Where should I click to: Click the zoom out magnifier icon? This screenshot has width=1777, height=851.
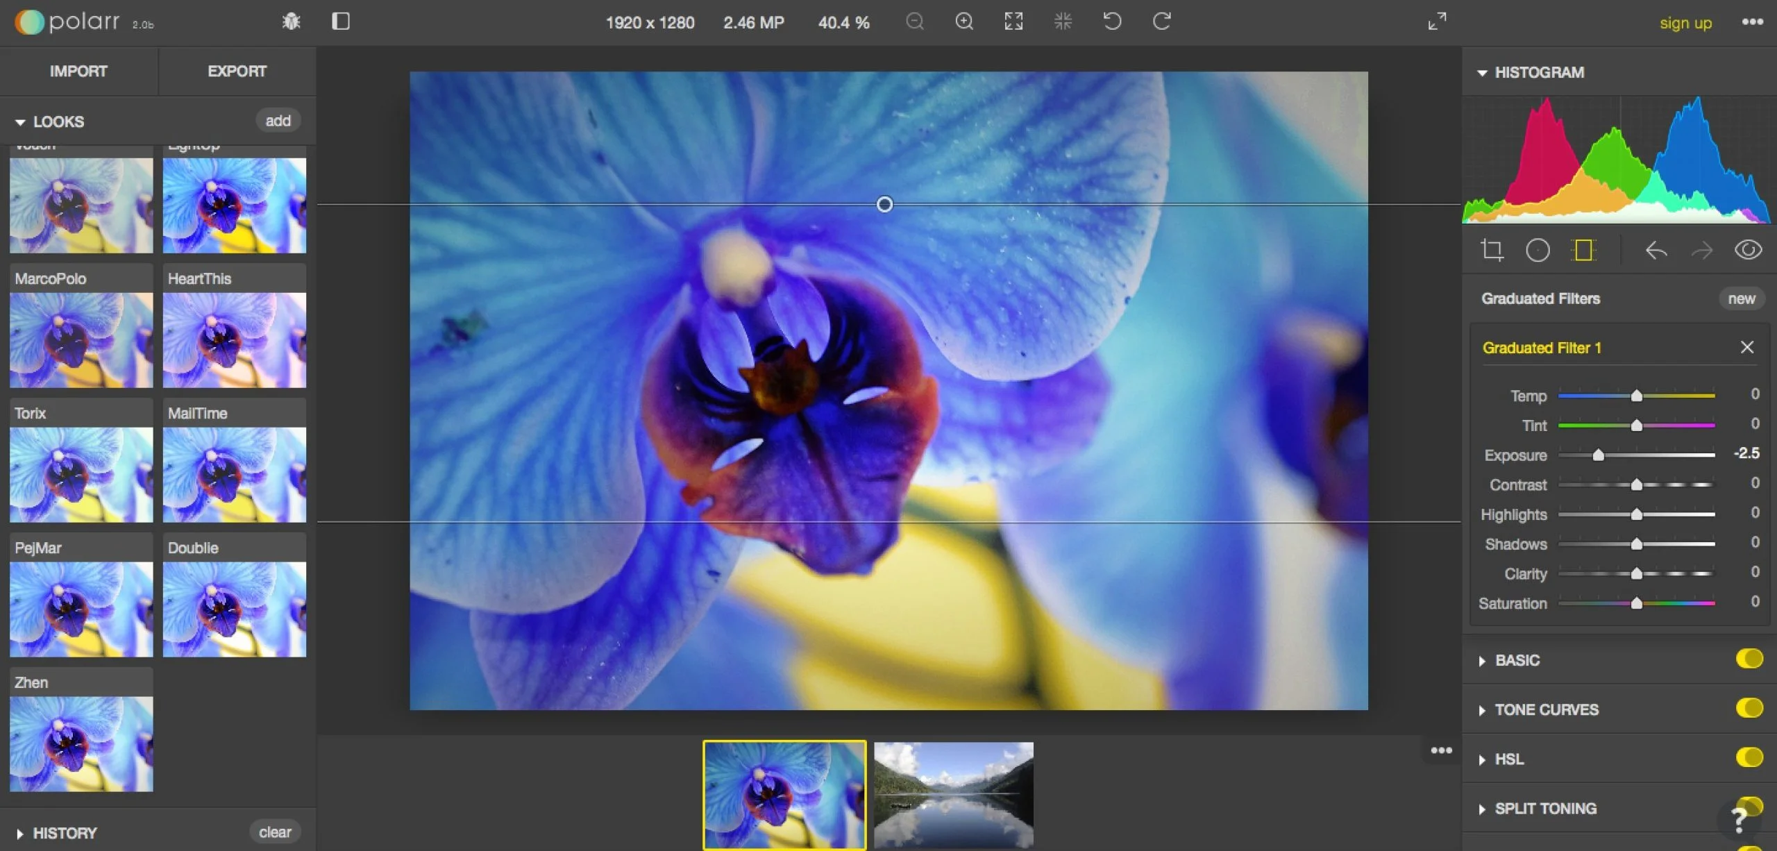[915, 22]
